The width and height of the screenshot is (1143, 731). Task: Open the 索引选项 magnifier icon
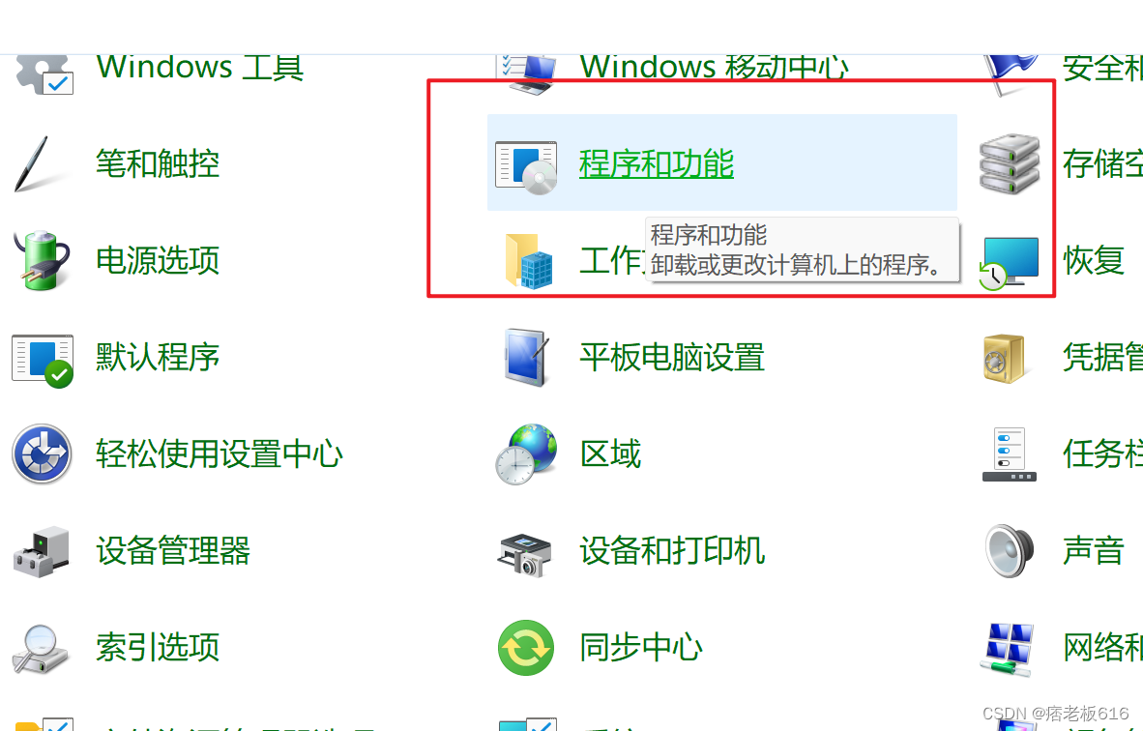(40, 649)
